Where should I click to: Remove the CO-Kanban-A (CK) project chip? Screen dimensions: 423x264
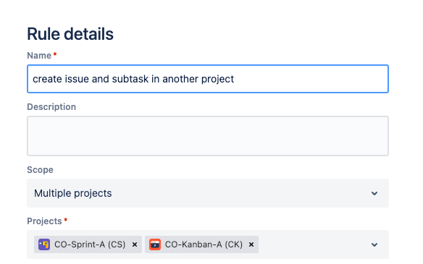[251, 244]
